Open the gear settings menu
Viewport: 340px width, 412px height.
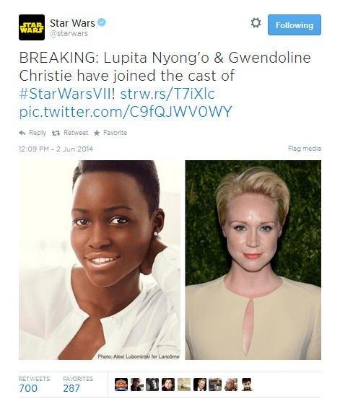256,23
